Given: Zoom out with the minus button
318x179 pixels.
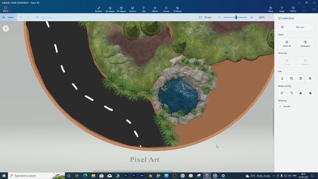Looking at the screenshot, I should pos(219,17).
